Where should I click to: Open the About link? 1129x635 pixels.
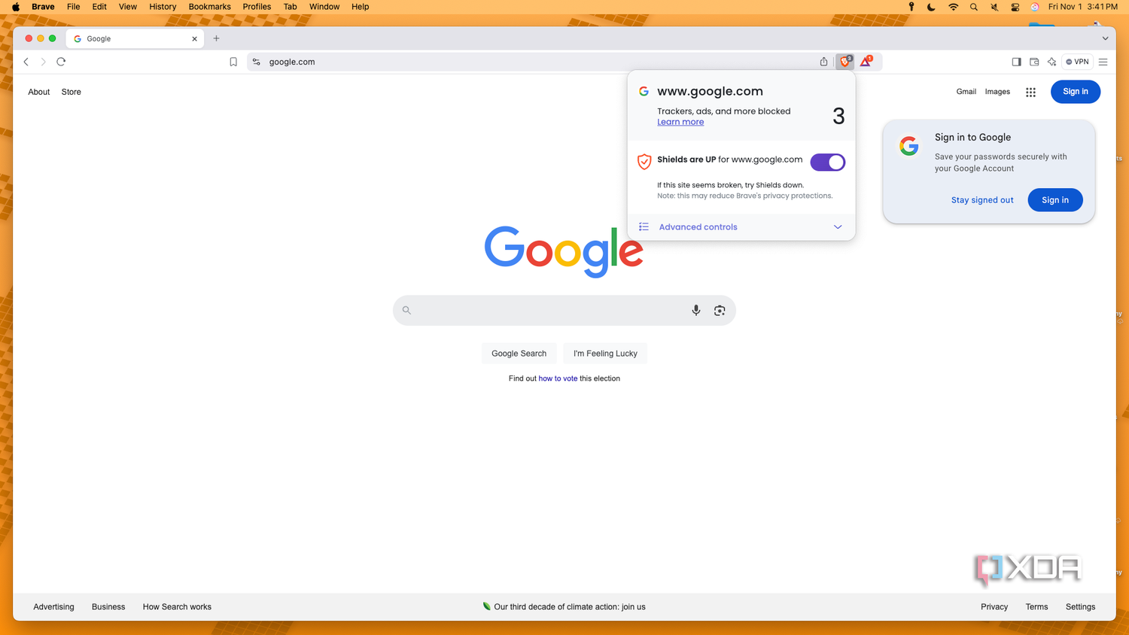[39, 92]
